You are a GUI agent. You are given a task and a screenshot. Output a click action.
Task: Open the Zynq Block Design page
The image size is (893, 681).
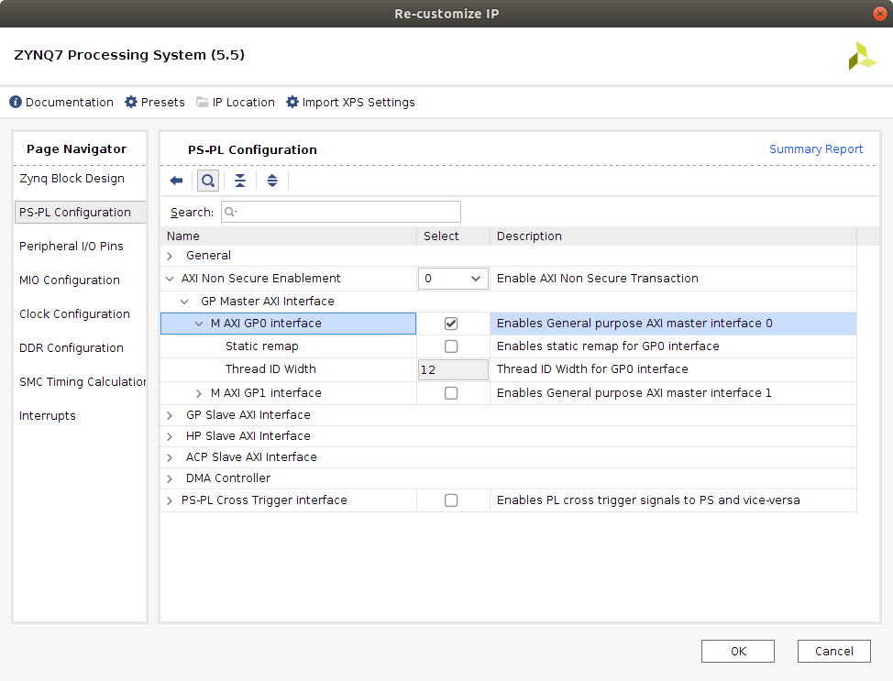coord(72,178)
